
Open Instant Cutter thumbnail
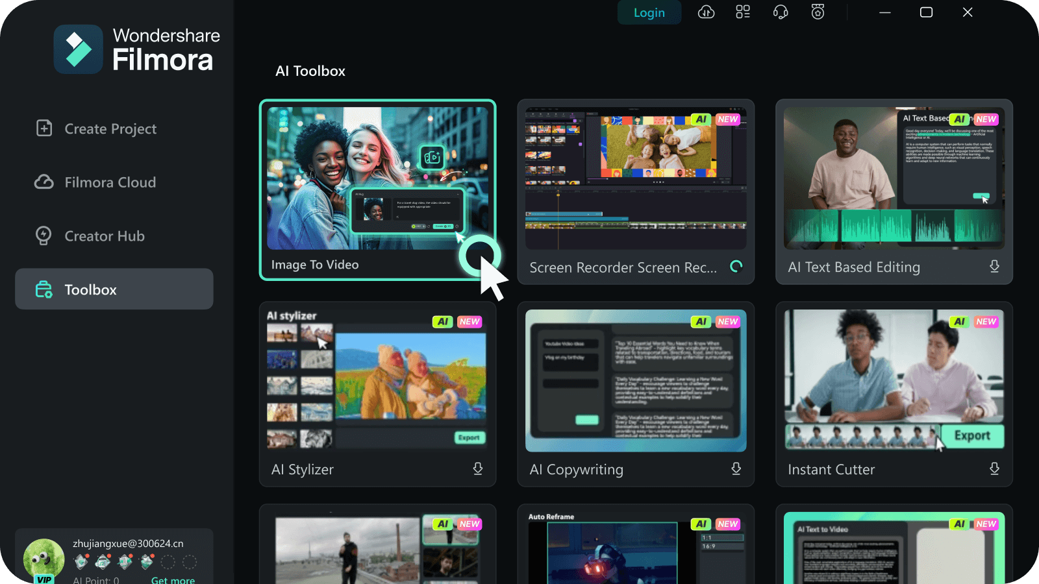click(894, 380)
